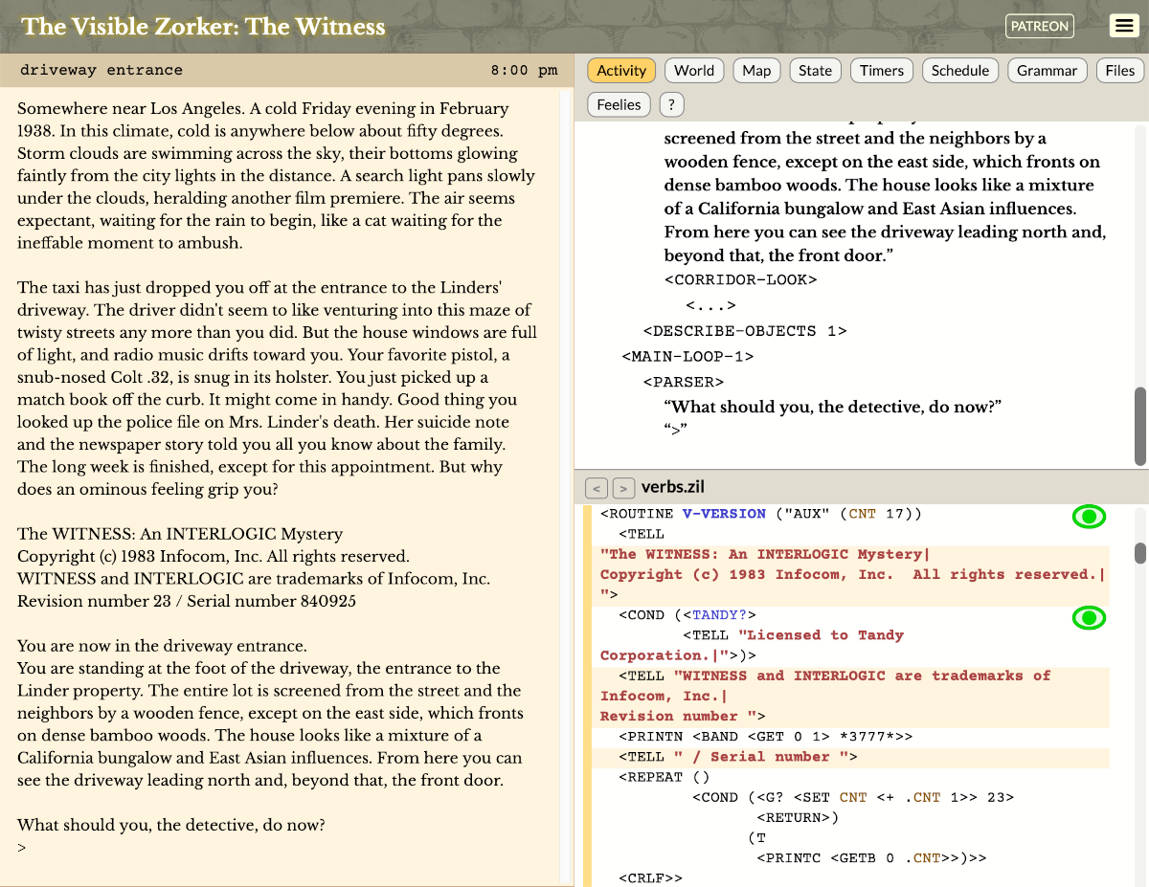
Task: Click the source code panel scrollbar thumb
Action: [1140, 553]
